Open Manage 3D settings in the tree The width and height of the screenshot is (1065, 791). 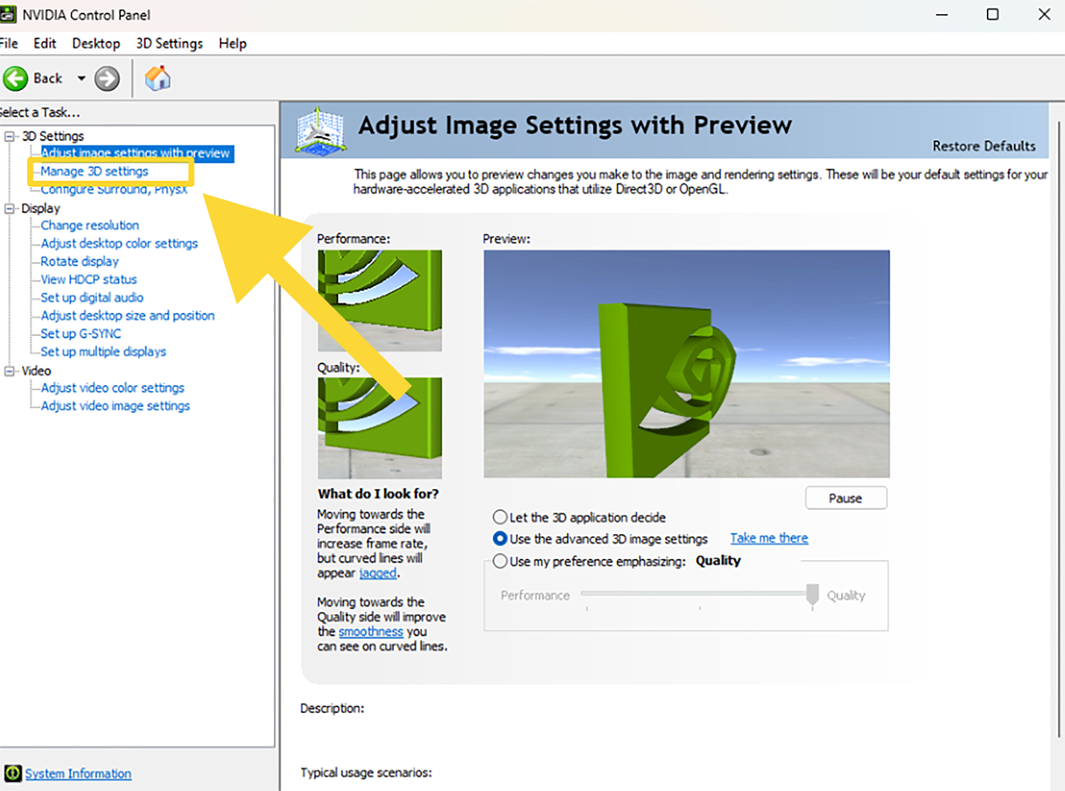94,171
